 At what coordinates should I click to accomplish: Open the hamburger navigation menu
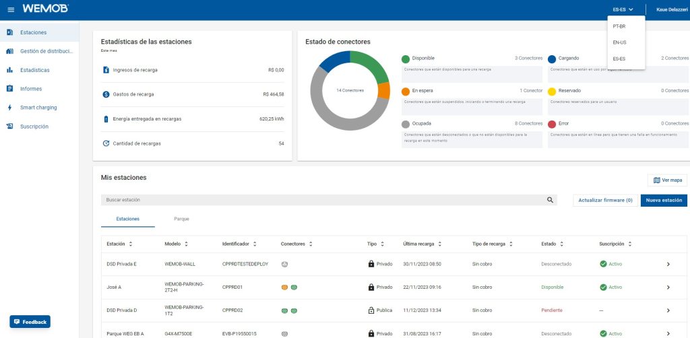click(10, 9)
